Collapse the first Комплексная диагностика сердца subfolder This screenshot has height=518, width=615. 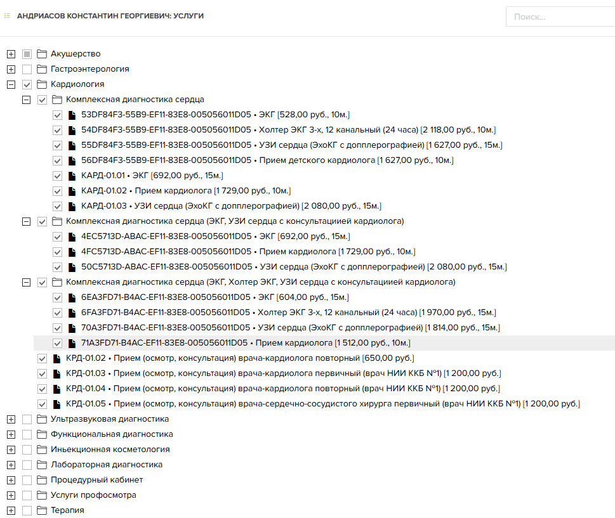(x=26, y=100)
